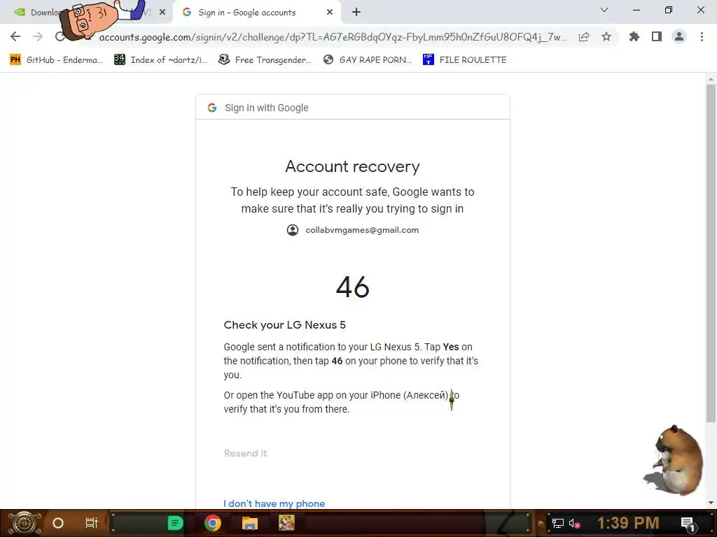Open File Explorer from the taskbar
This screenshot has height=537, width=717.
tap(250, 523)
